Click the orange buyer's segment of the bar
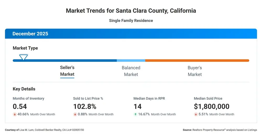The height and width of the screenshot is (137, 262). click(x=197, y=61)
